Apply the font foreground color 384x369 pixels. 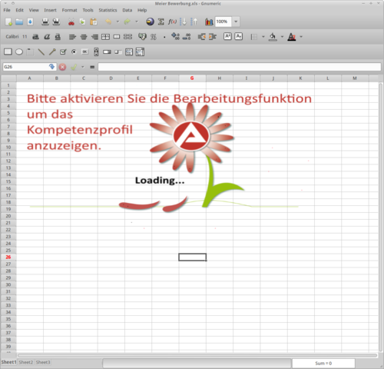tap(292, 37)
